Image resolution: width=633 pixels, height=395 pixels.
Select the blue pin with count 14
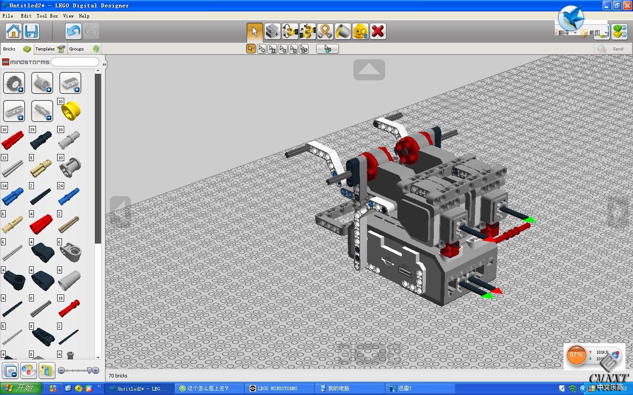pyautogui.click(x=13, y=196)
